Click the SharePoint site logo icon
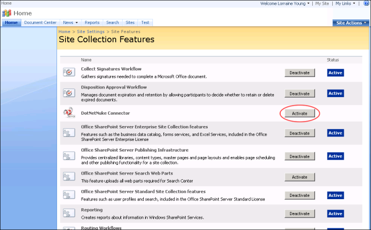The height and width of the screenshot is (230, 371). tap(7, 13)
